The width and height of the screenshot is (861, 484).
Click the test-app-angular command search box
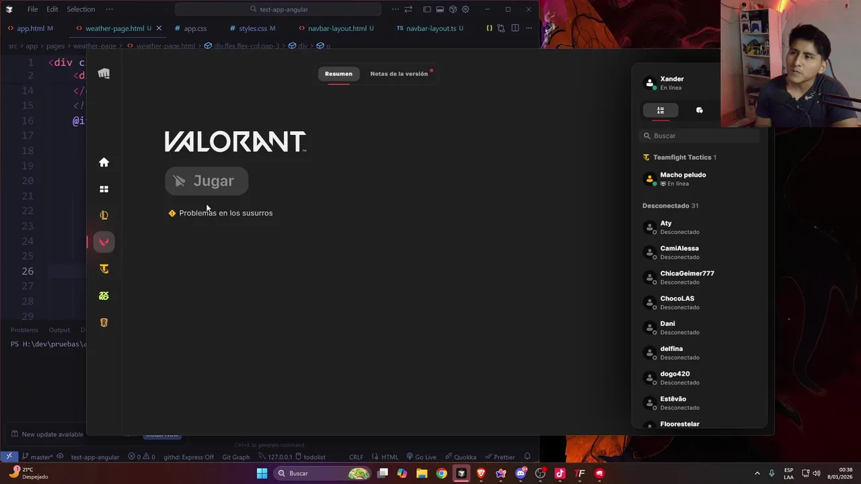pos(278,9)
